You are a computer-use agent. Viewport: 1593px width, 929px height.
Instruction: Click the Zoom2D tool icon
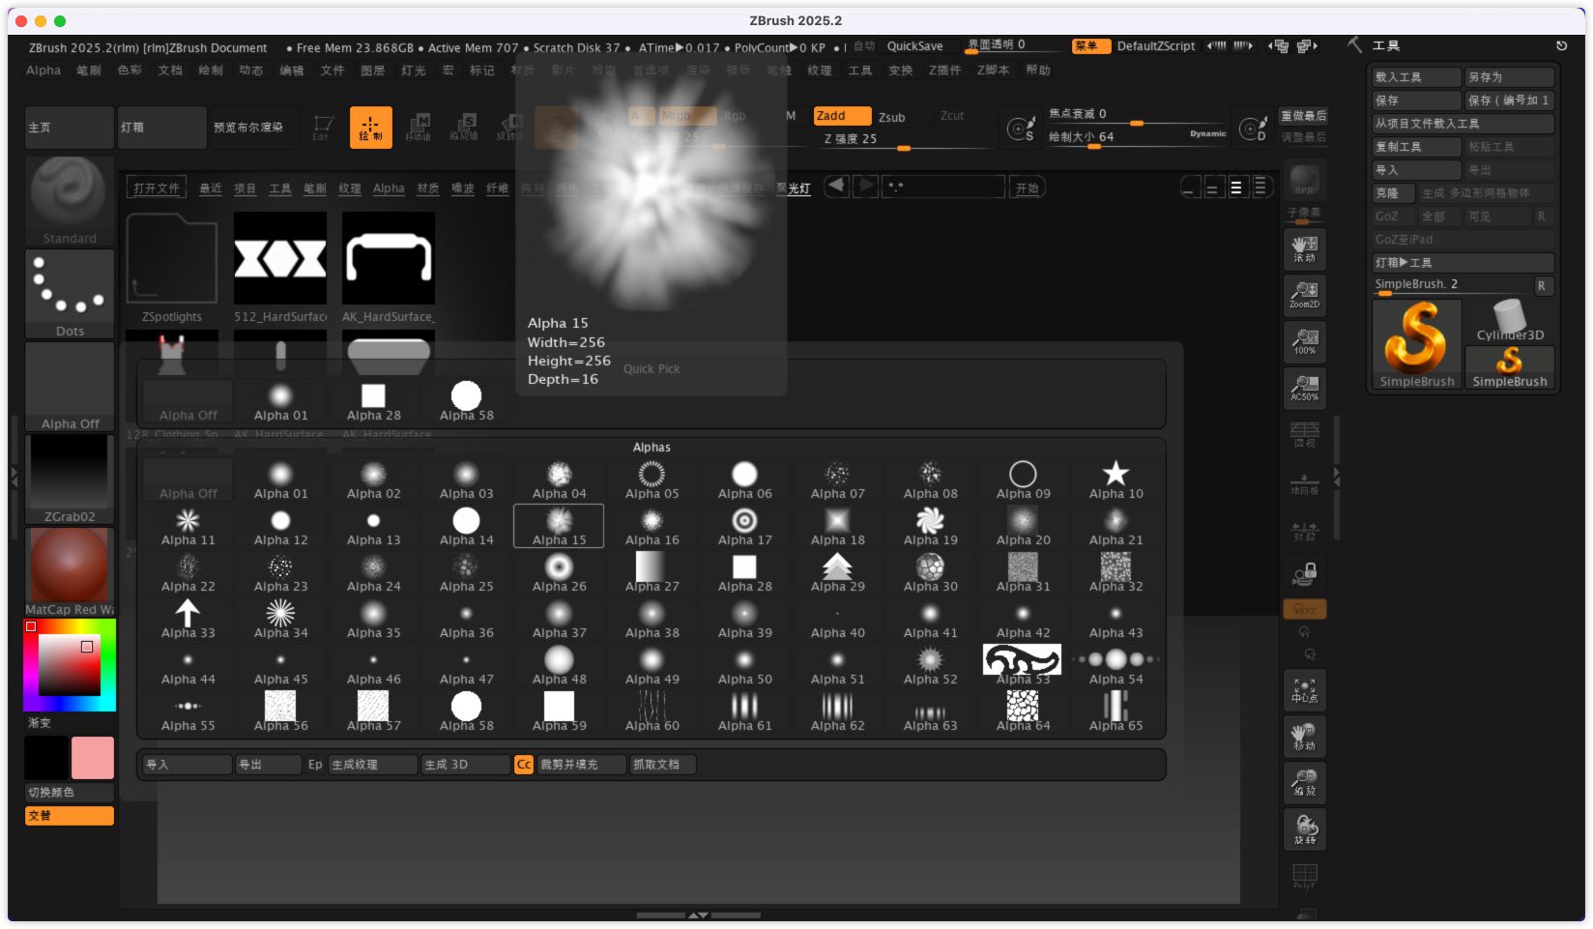(x=1304, y=295)
